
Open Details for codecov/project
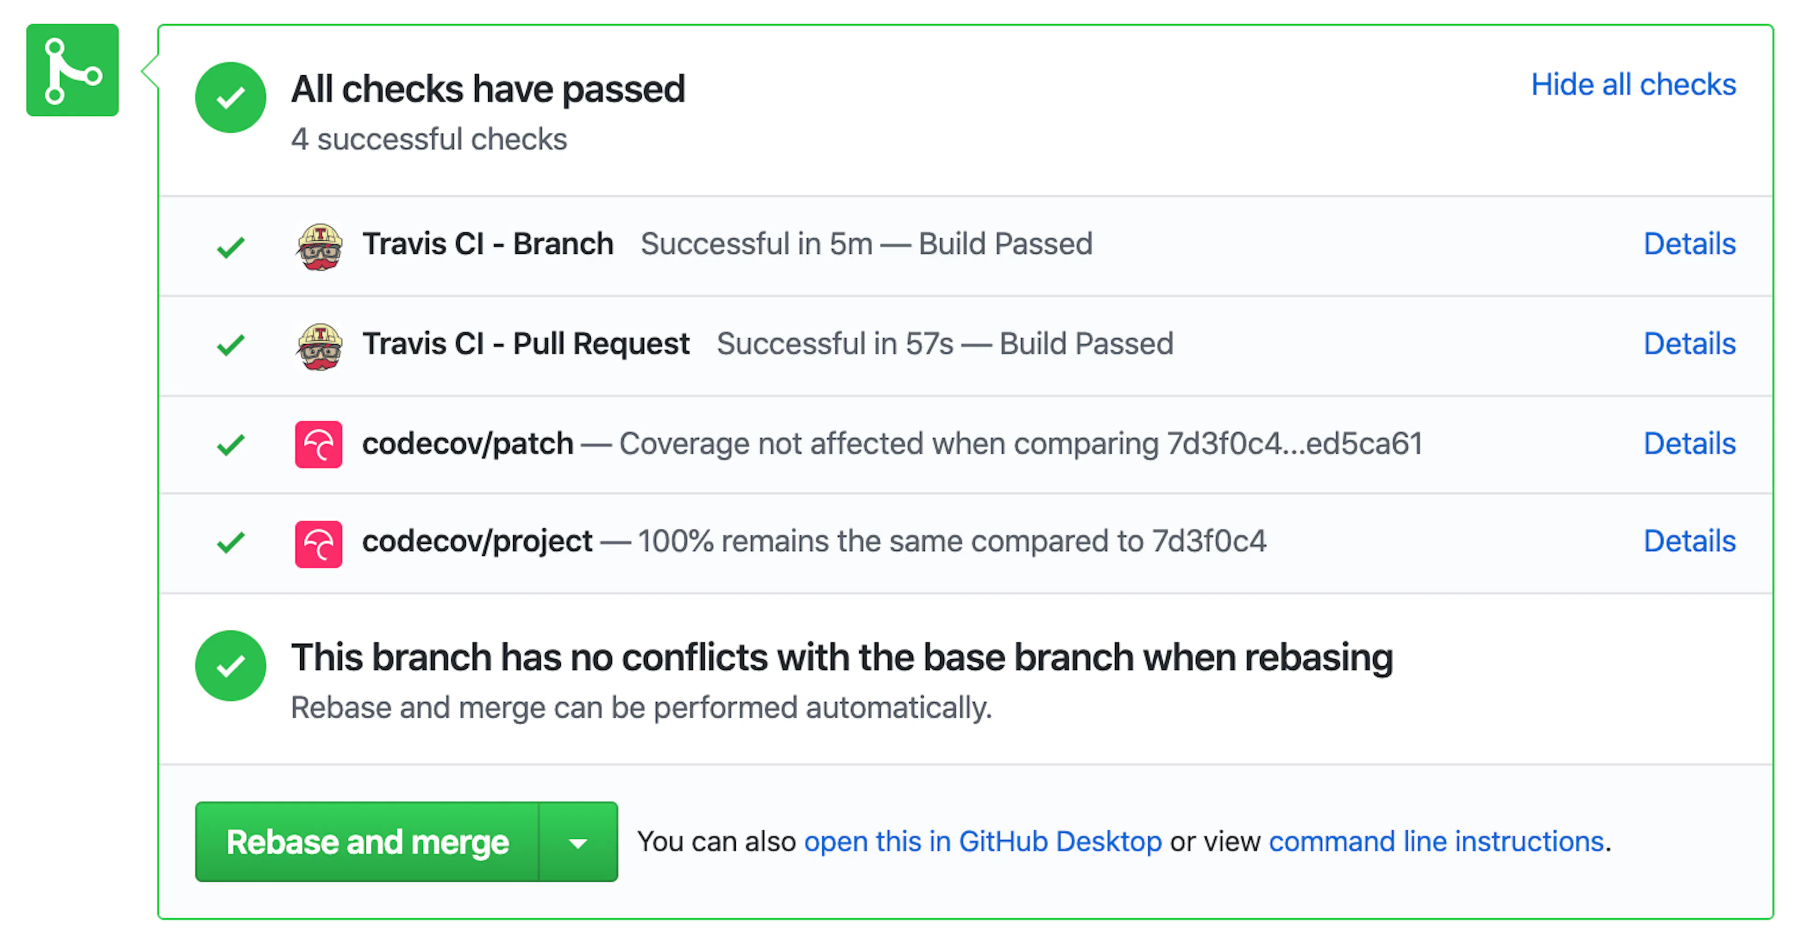[x=1689, y=541]
